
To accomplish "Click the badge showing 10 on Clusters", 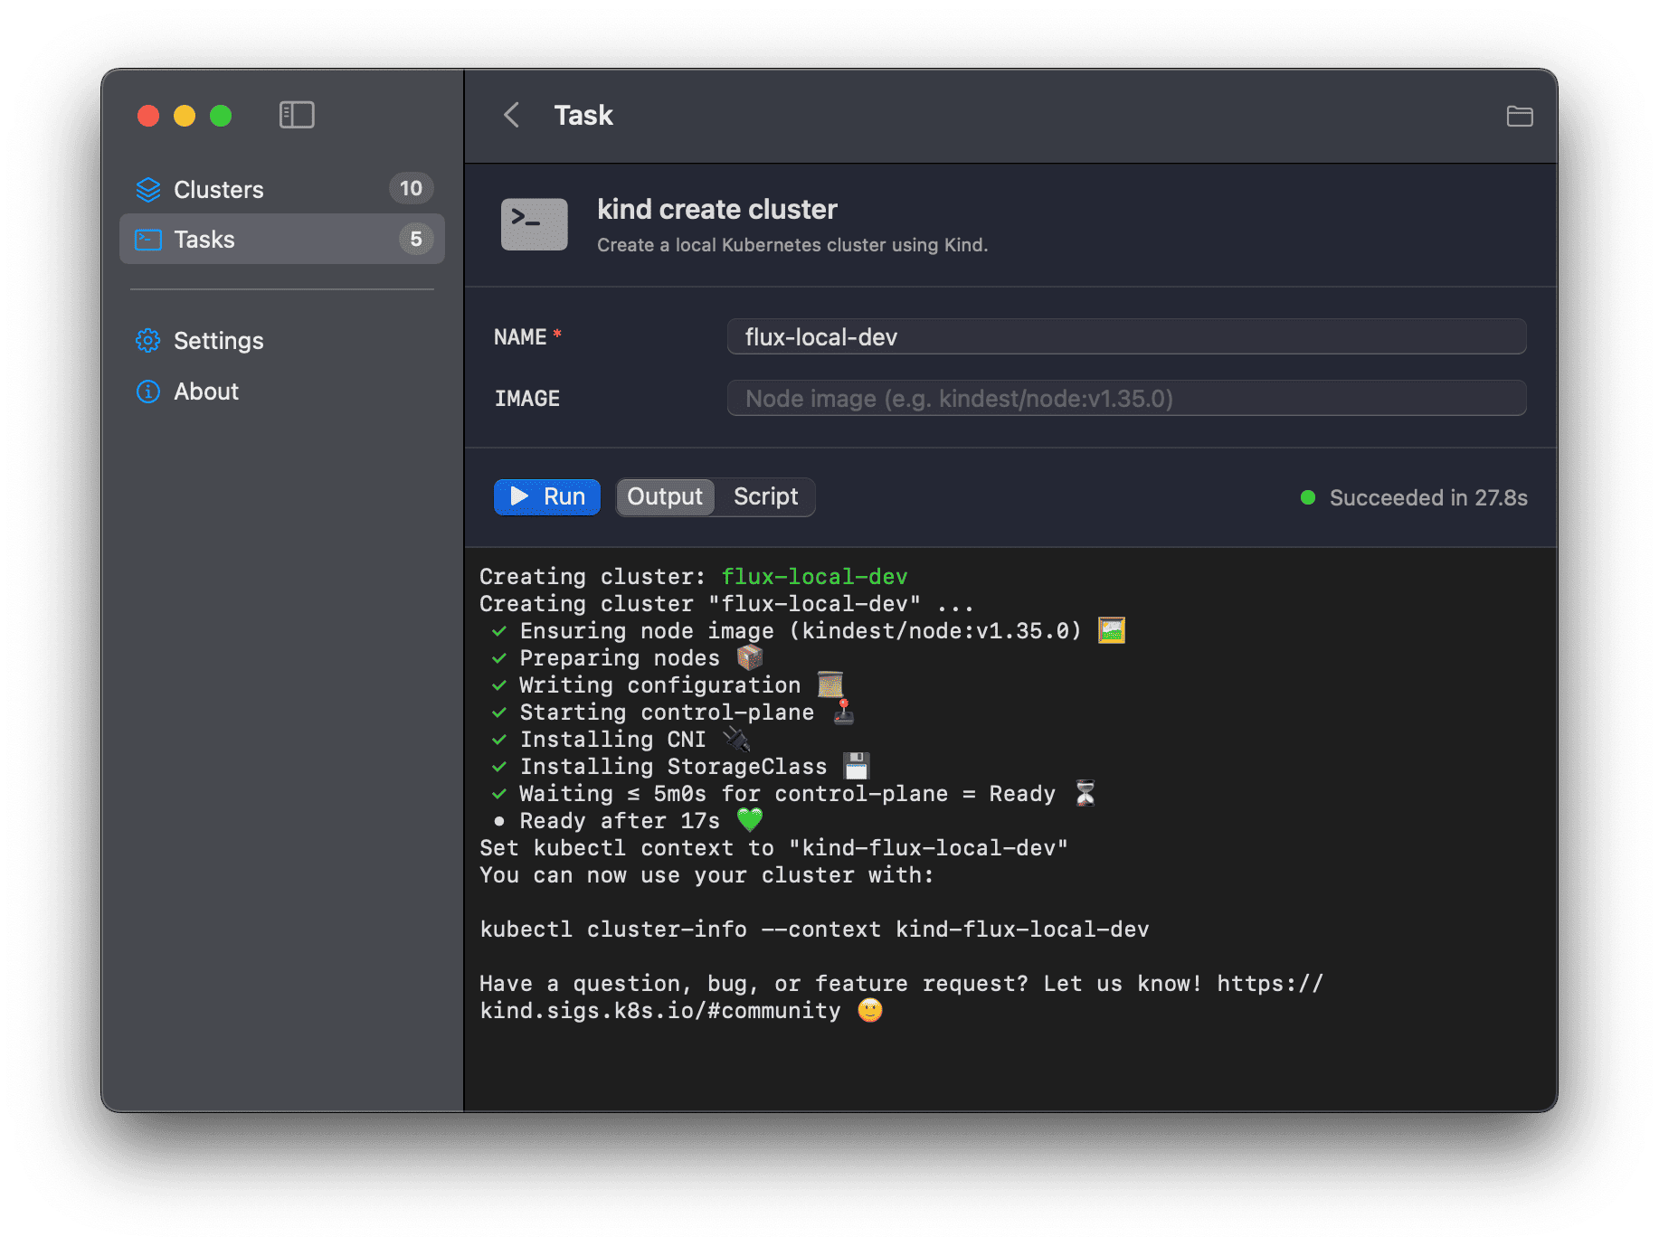I will pos(411,189).
